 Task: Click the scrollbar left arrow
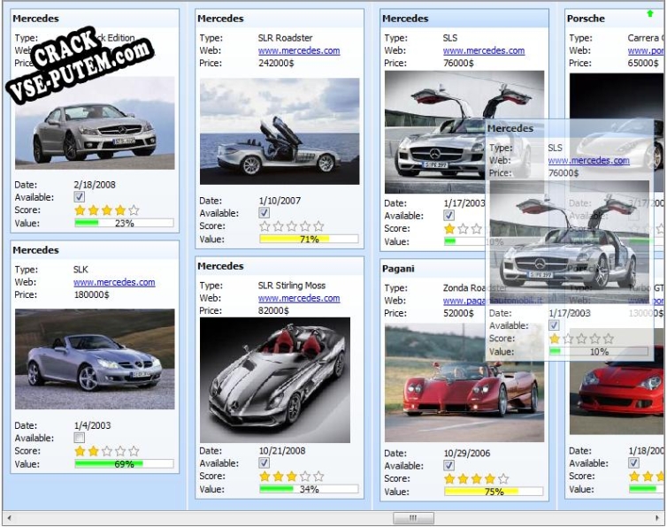(x=9, y=517)
